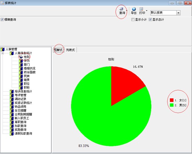Open 合同到期提醒 in the tree
Viewport: 192px width, 154px height.
[23, 114]
